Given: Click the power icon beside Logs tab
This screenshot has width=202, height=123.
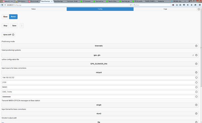Looking at the screenshot, I should (199, 9).
